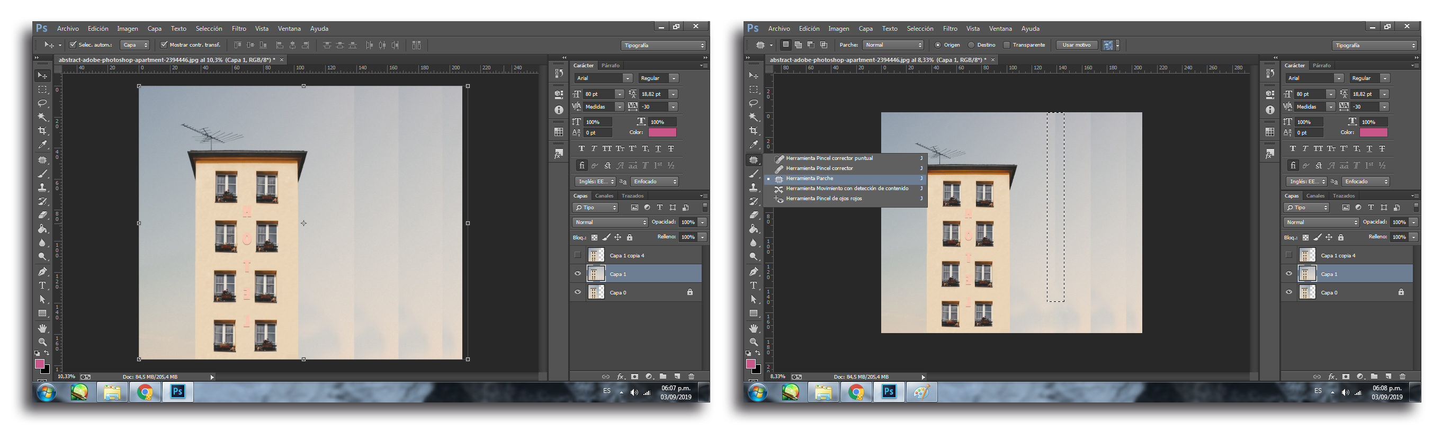Open Opacidad dropdown arrow in right Layers panel
Screen dimensions: 1451x430
pos(1414,222)
